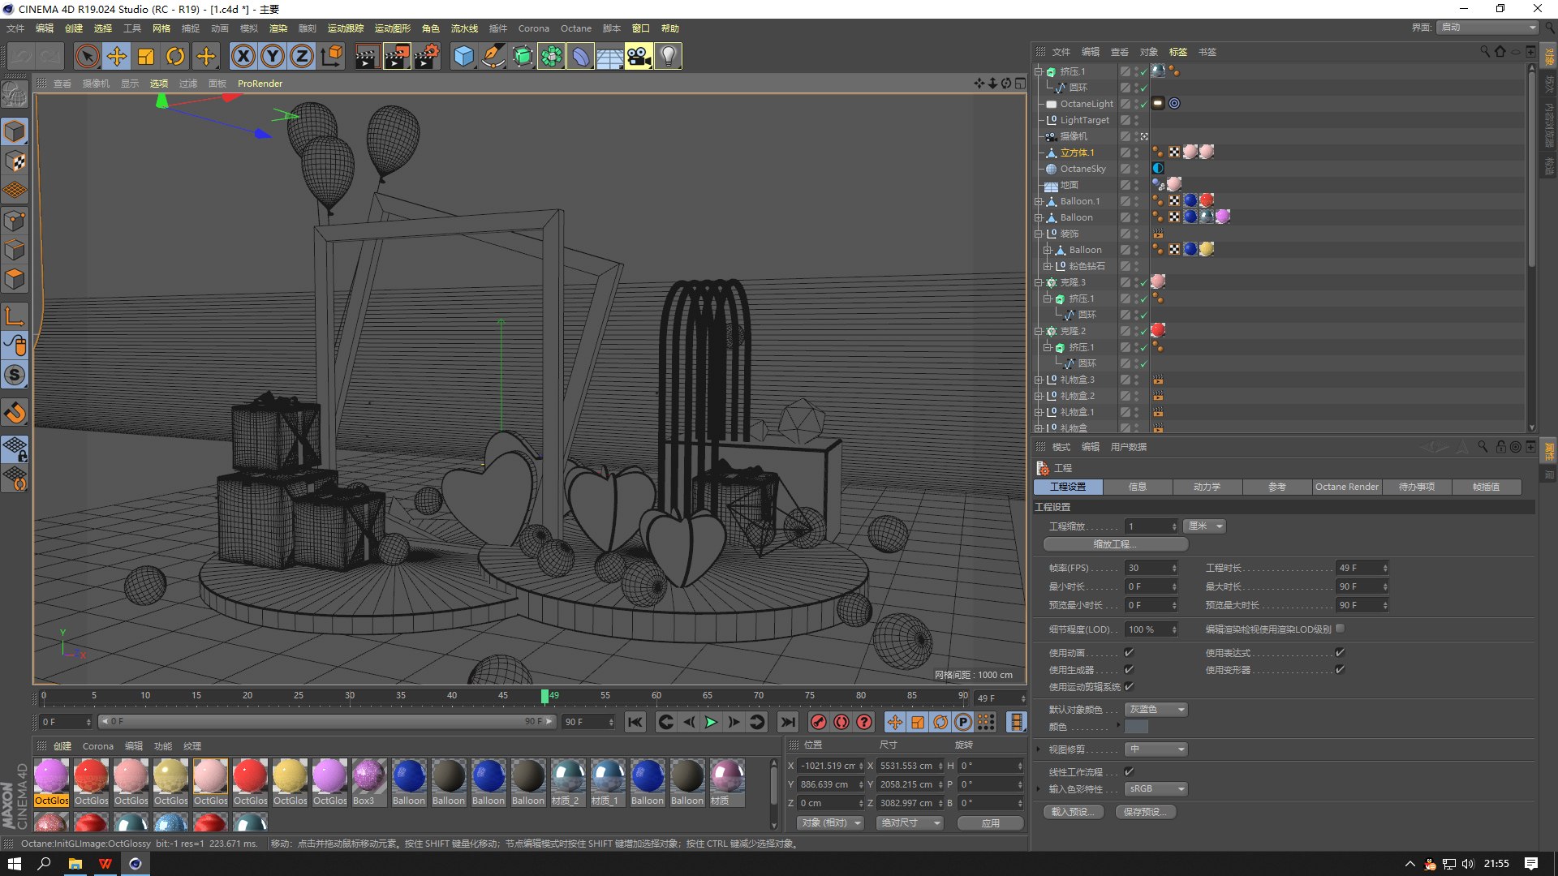1558x876 pixels.
Task: Click the 保存预设 button
Action: [1145, 811]
